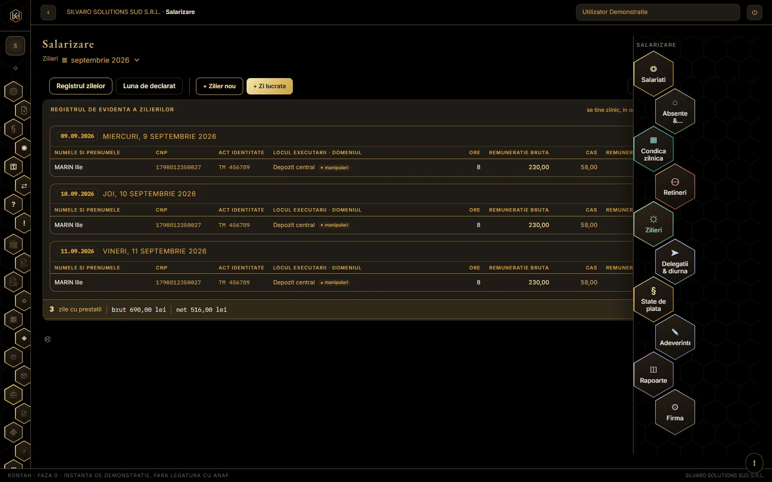Screen dimensions: 772x482
Task: Click the gear hexagon in left sidebar
Action: tap(14, 357)
